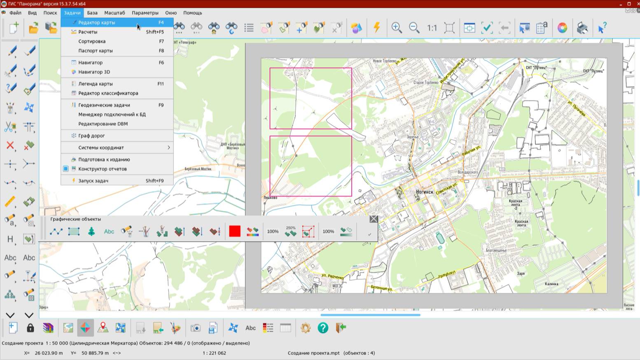The height and width of the screenshot is (360, 640).
Task: Expand left toolbar with the first down chevron
Action: click(10, 315)
